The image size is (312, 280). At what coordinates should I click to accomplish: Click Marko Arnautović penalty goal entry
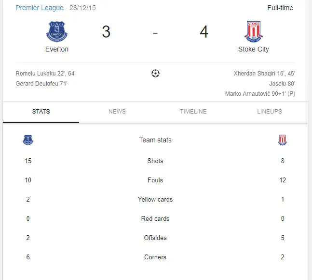[260, 94]
